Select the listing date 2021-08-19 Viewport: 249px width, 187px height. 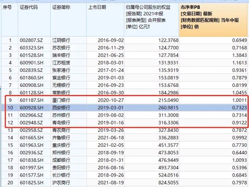[x=111, y=183]
